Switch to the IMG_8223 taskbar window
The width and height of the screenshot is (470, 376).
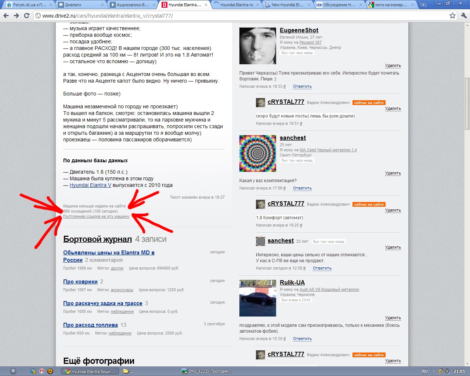207,371
